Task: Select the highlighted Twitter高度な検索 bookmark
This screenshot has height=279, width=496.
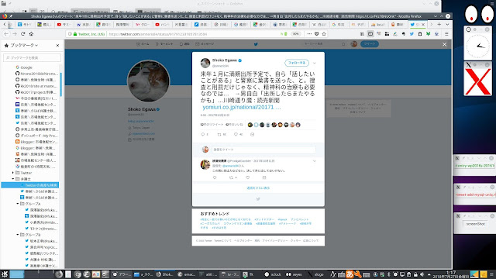Action: [30, 185]
